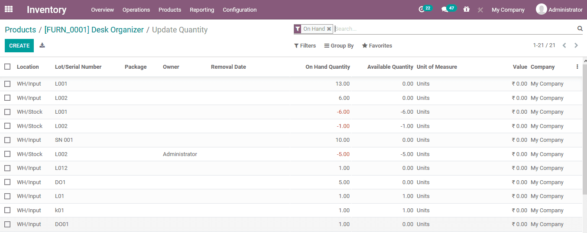Click the gift icon in the top bar
This screenshot has width=587, height=233.
(x=467, y=9)
